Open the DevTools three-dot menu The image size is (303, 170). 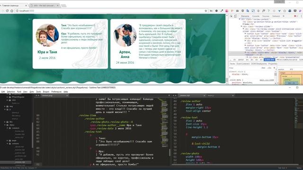[x=302, y=16]
